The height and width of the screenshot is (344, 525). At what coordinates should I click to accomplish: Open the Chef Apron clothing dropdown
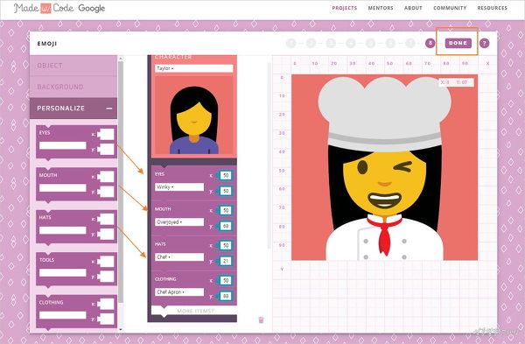[x=179, y=292]
